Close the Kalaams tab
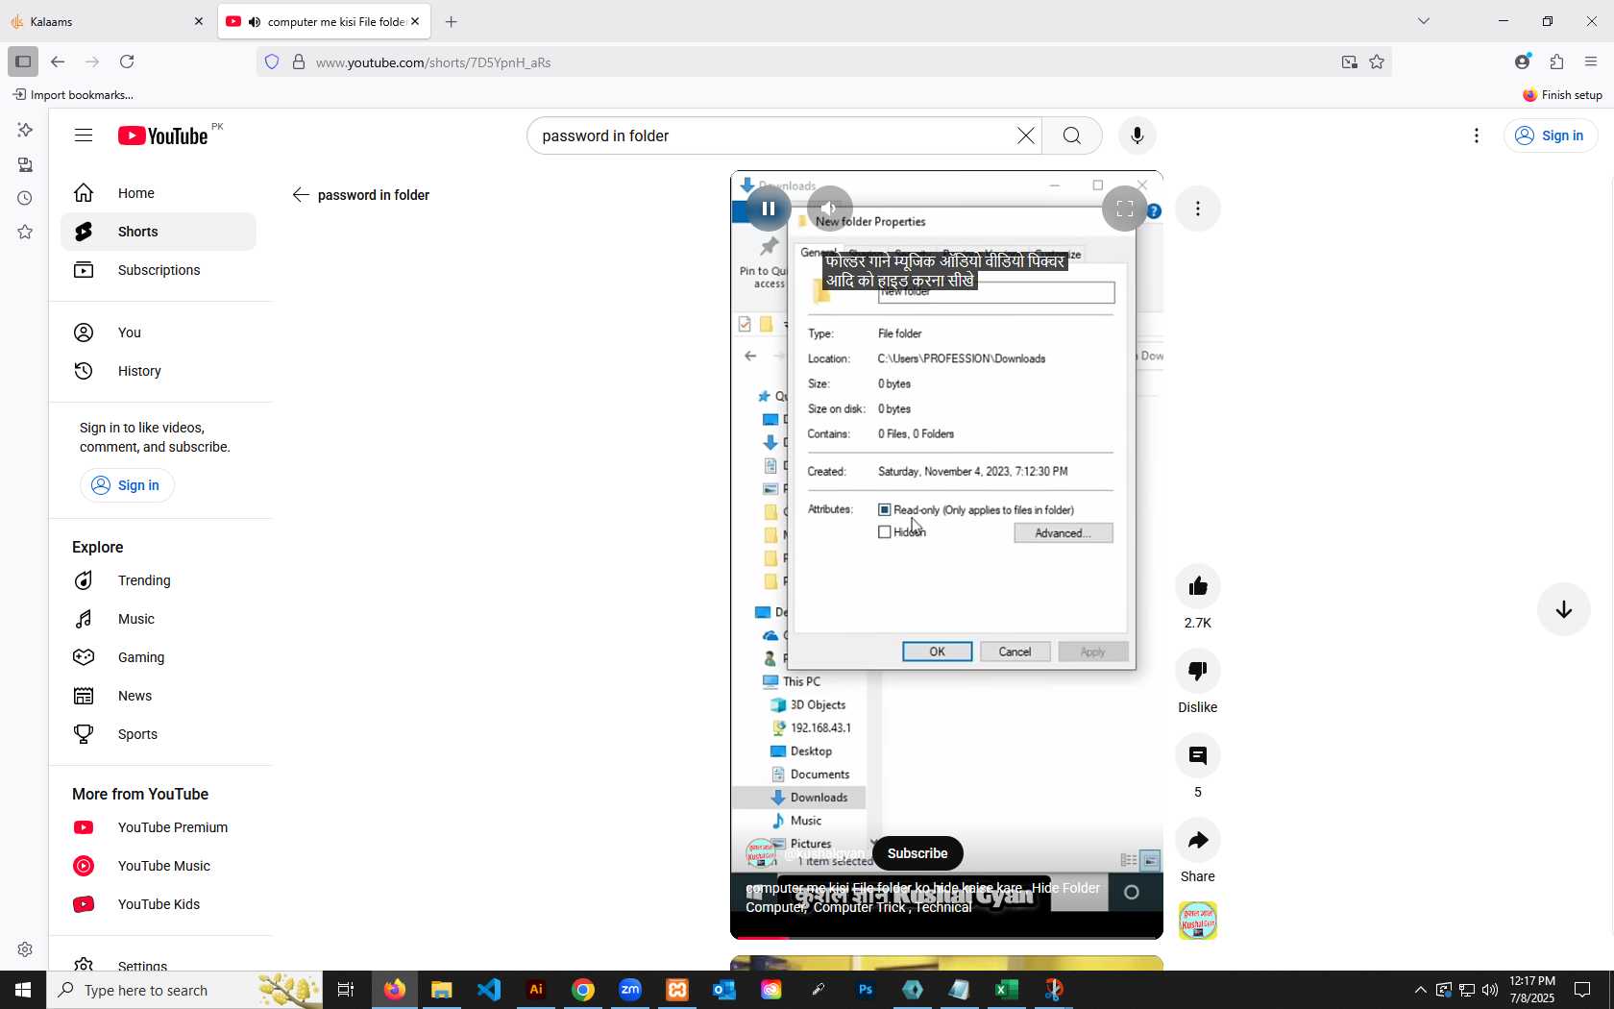 pos(199,21)
